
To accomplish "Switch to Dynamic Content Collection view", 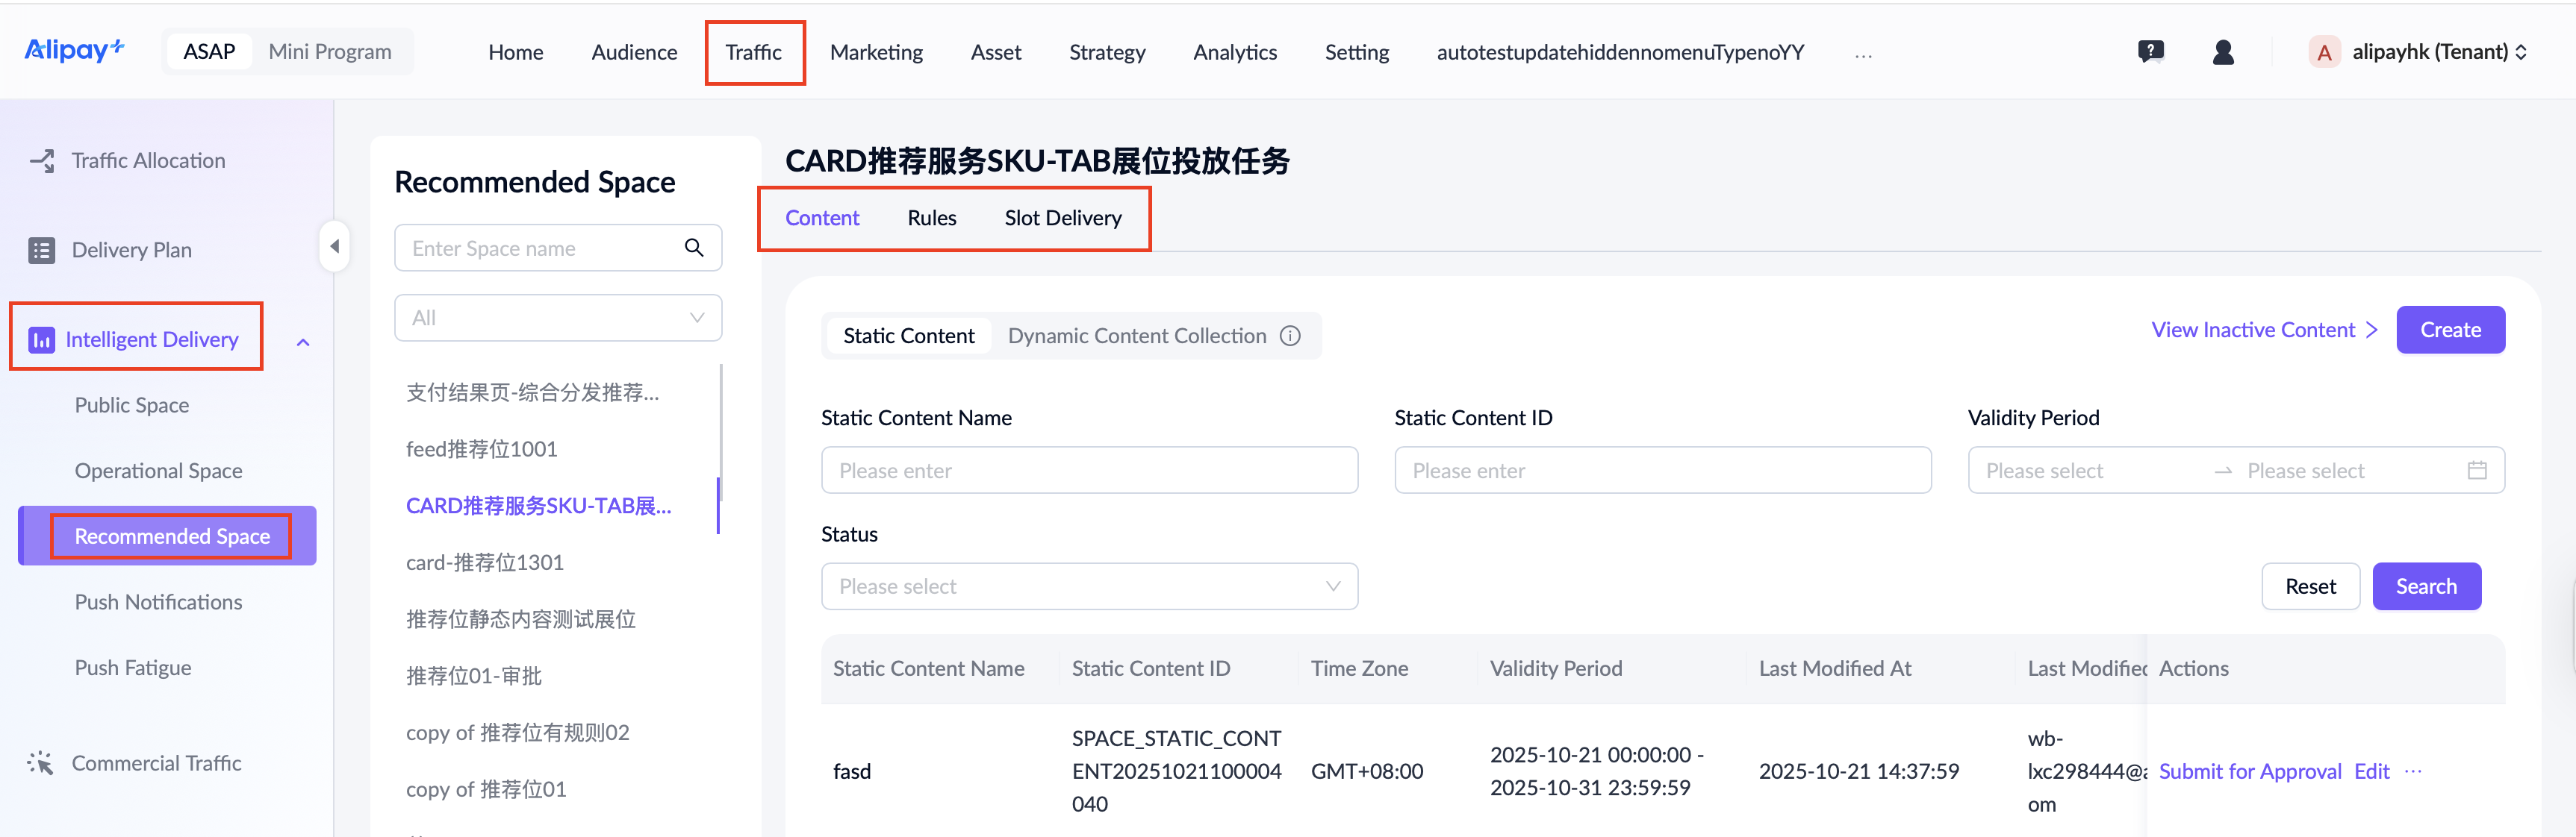I will (1136, 336).
